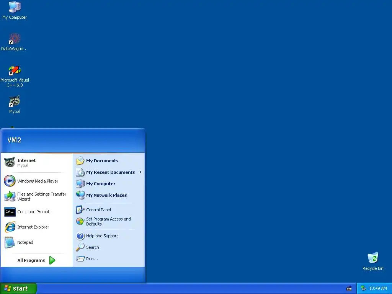This screenshot has width=392, height=294.
Task: Select the Notepad label in Start menu
Action: click(x=25, y=242)
